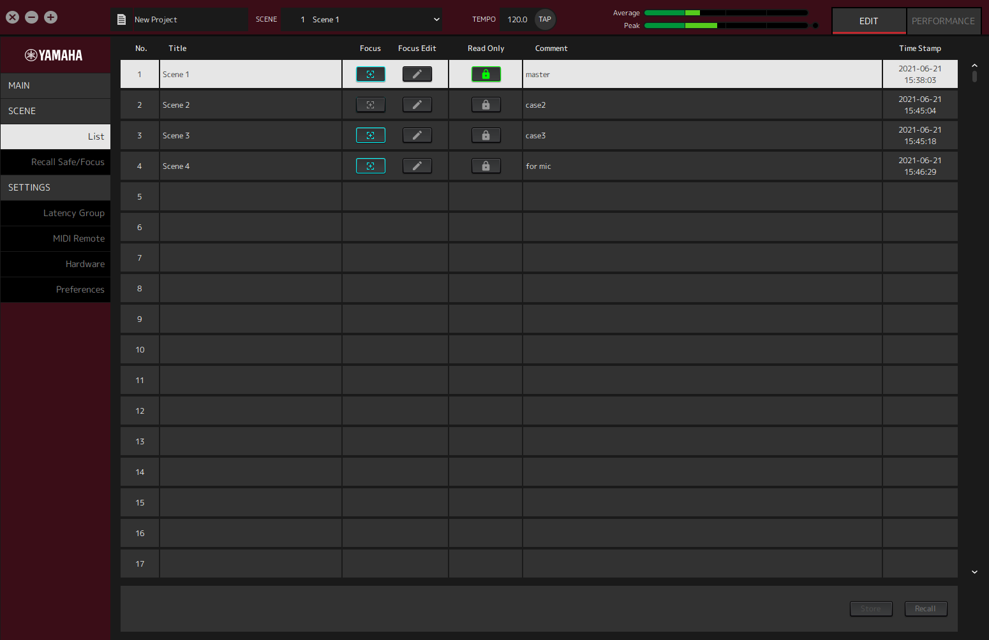Click the Average CPU meter bar
989x640 pixels.
point(726,13)
